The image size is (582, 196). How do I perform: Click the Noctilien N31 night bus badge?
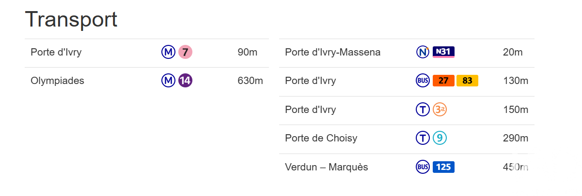tap(443, 52)
